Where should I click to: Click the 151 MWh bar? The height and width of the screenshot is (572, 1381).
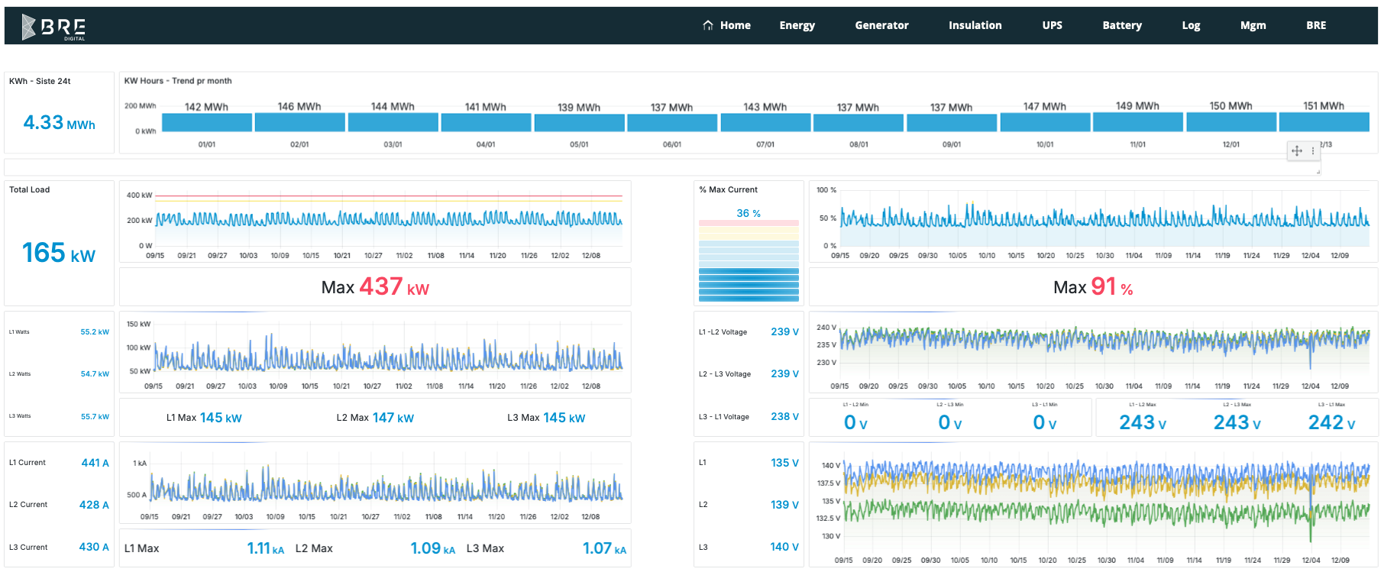(x=1324, y=121)
